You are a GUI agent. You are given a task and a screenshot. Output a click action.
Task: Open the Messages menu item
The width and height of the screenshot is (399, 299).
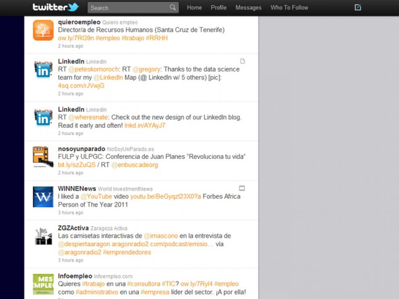[248, 8]
